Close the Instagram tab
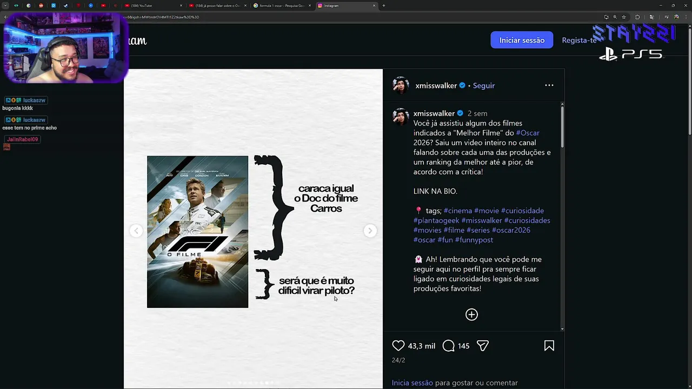The image size is (692, 389). [374, 5]
